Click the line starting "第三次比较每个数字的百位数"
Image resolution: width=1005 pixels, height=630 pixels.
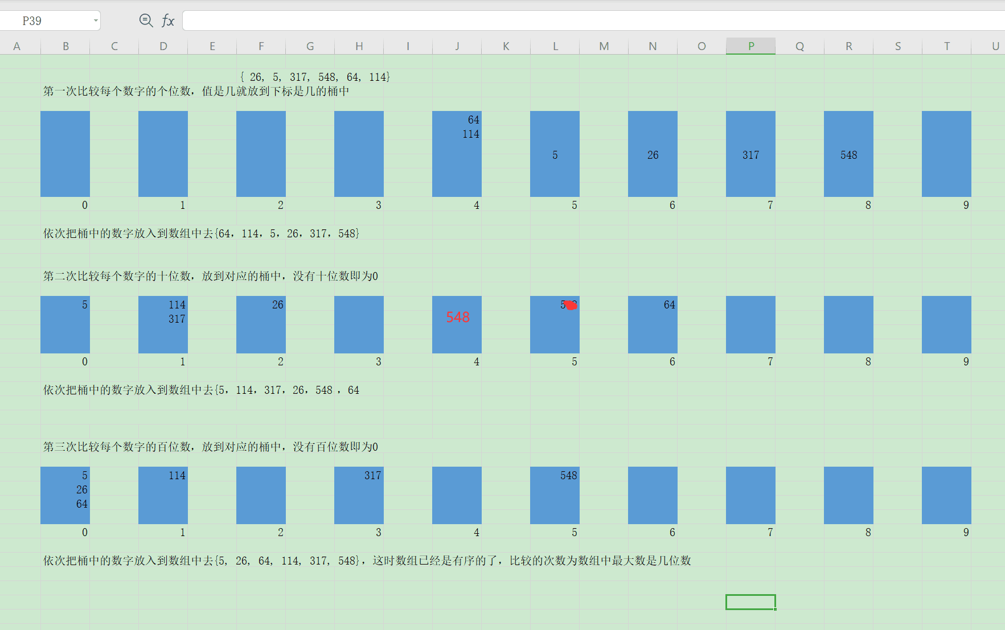(x=211, y=447)
